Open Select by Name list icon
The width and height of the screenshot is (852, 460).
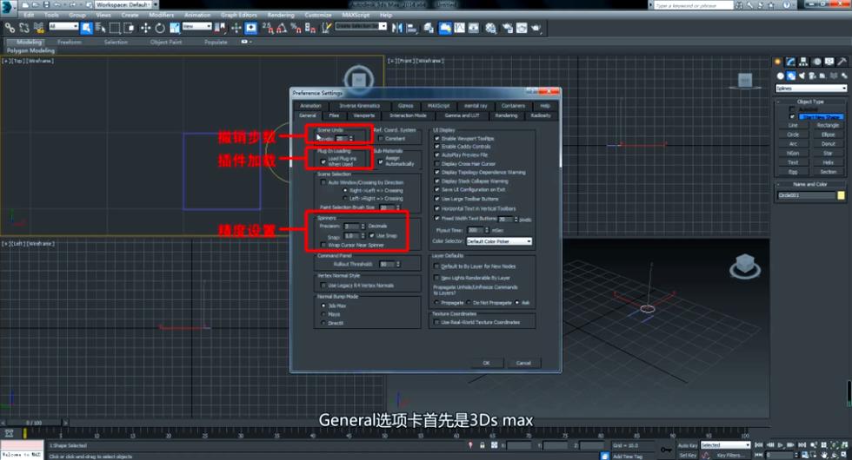pyautogui.click(x=101, y=28)
